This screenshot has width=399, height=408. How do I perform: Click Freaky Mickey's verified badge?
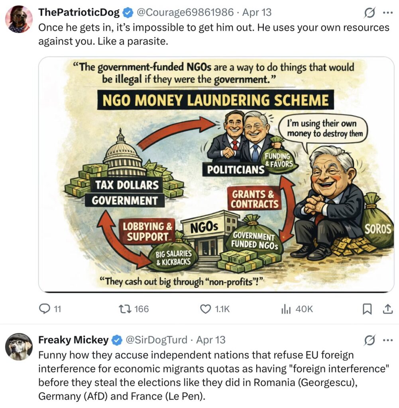(117, 340)
